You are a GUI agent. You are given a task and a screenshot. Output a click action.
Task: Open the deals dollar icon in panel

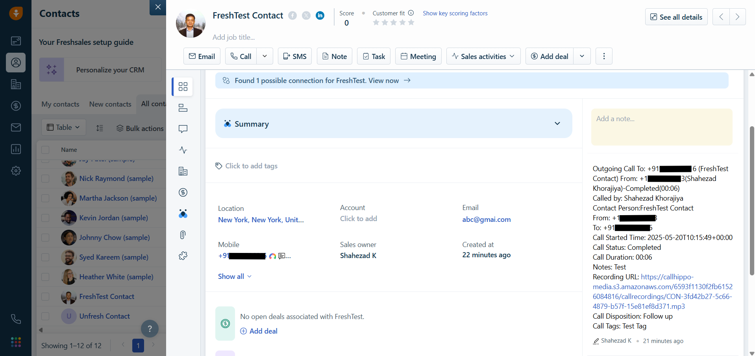(x=183, y=192)
